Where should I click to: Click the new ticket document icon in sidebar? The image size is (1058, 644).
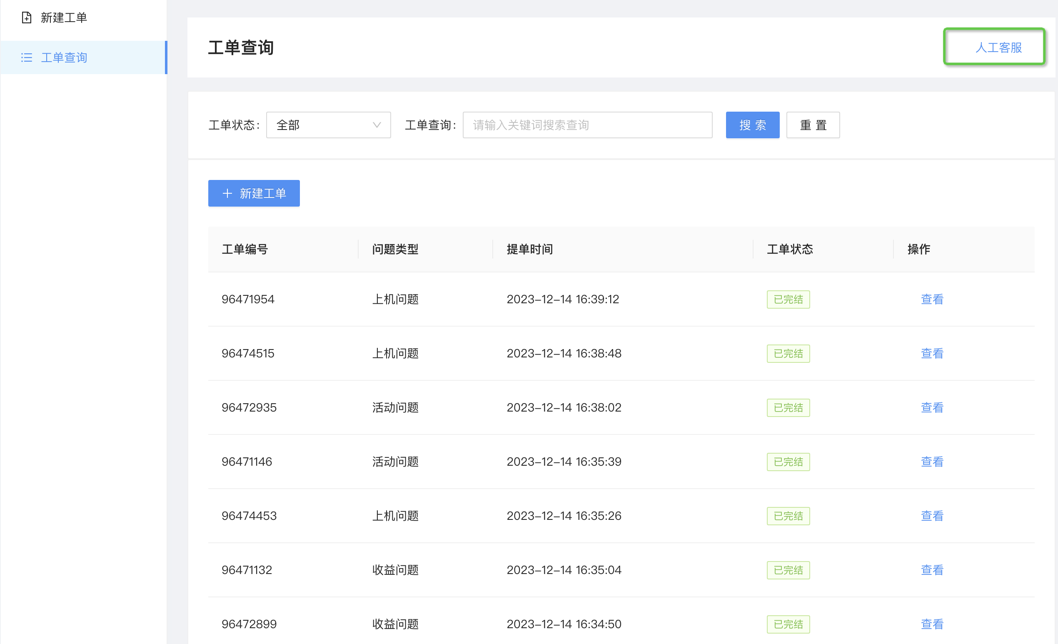(x=27, y=17)
